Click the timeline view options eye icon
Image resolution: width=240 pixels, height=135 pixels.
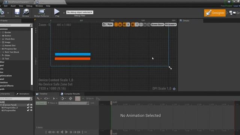tap(46, 99)
